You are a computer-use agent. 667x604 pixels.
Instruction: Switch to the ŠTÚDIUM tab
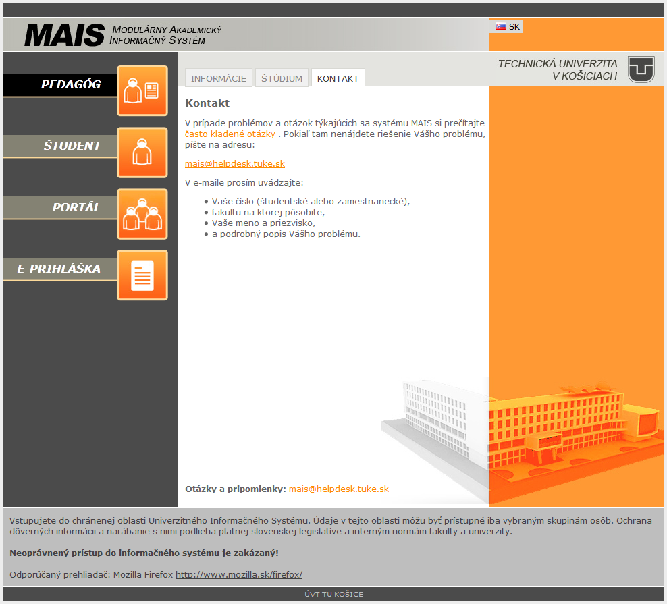pyautogui.click(x=282, y=78)
